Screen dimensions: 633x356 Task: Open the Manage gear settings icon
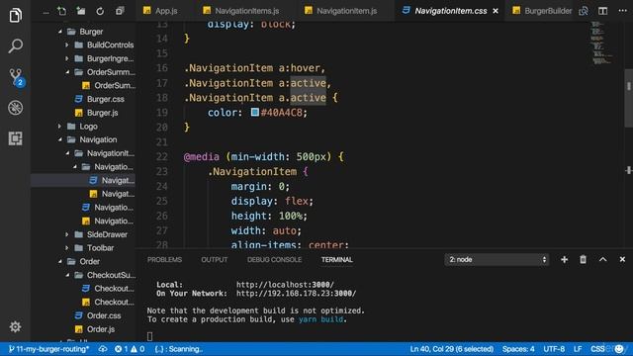(16, 326)
